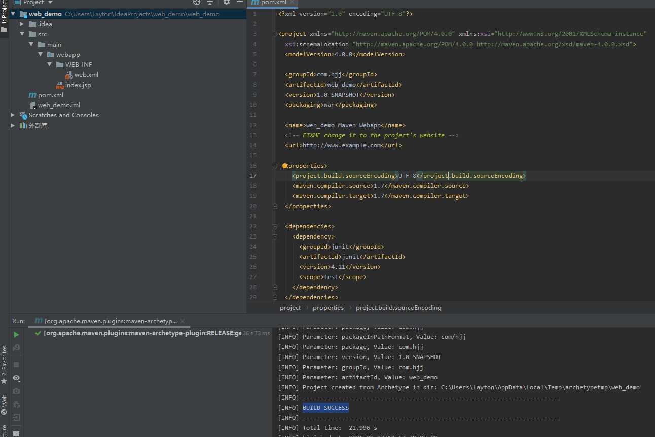
Task: Click 'project' in the XML breadcrumb
Action: [290, 307]
